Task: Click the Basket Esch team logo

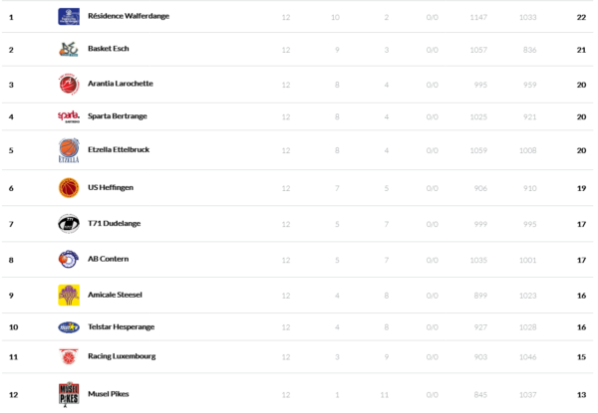Action: [69, 49]
